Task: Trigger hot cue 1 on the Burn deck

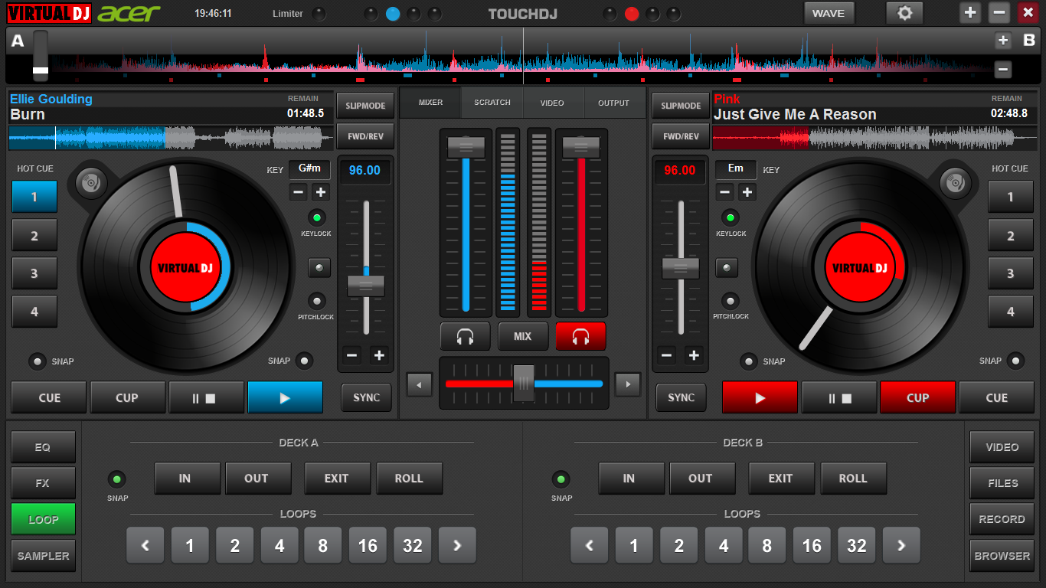Action: (x=34, y=197)
